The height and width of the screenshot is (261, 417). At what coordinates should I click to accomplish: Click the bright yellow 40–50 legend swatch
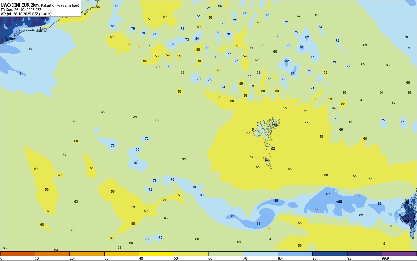click(x=156, y=254)
